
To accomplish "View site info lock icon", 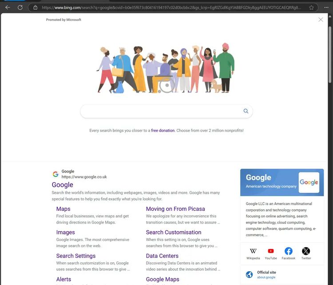I will coord(36,8).
